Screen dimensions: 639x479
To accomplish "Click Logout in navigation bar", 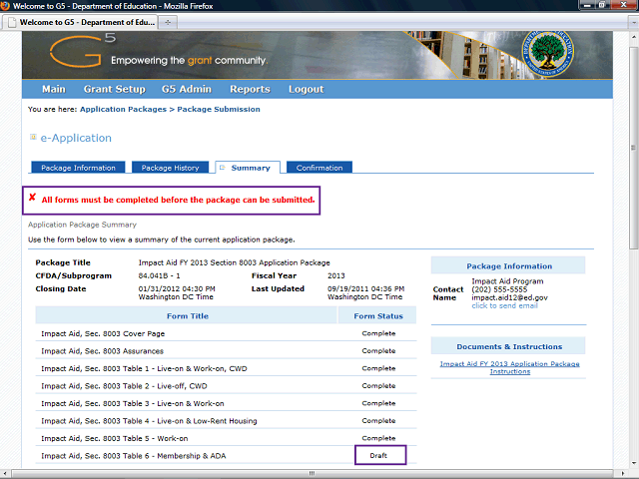I will coord(306,89).
